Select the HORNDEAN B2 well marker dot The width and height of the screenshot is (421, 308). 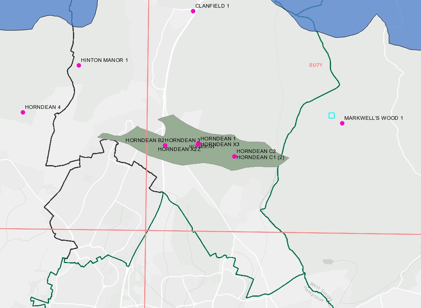tap(165, 146)
